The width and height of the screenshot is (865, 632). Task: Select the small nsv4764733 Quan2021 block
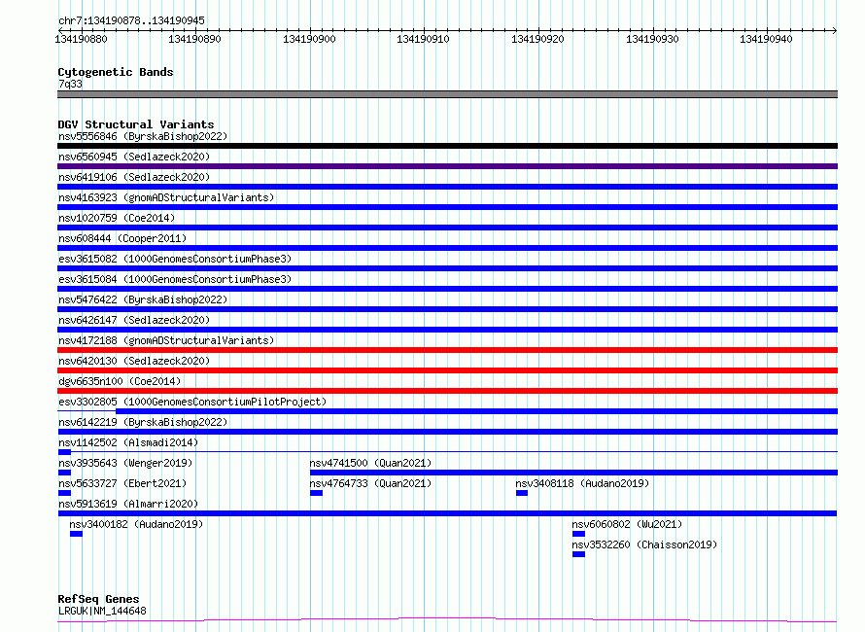click(316, 493)
